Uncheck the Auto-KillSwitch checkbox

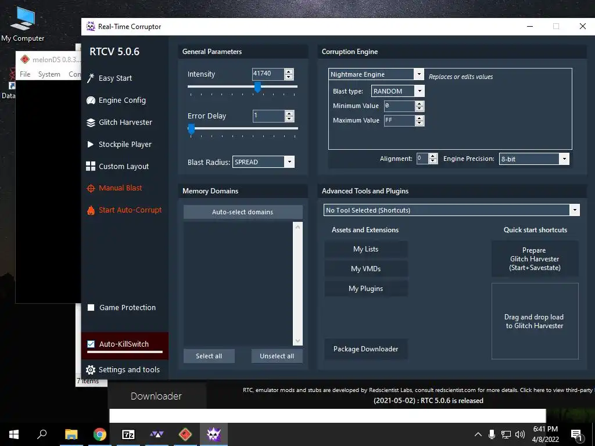(x=91, y=344)
